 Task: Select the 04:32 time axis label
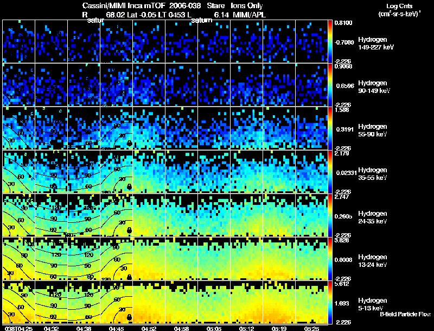click(50, 328)
